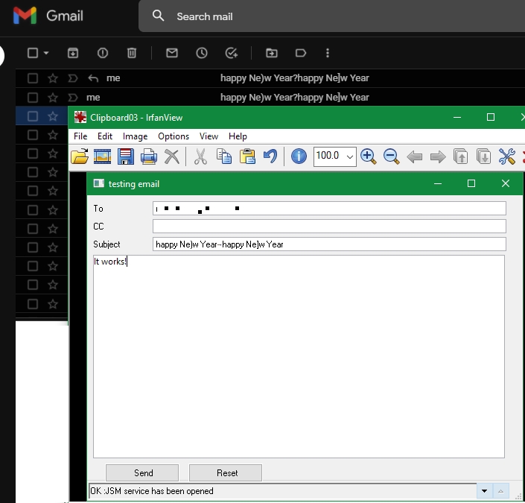Open file with IrfanView folder icon

[80, 156]
